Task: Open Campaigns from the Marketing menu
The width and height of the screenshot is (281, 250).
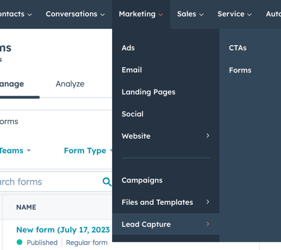Action: (142, 180)
